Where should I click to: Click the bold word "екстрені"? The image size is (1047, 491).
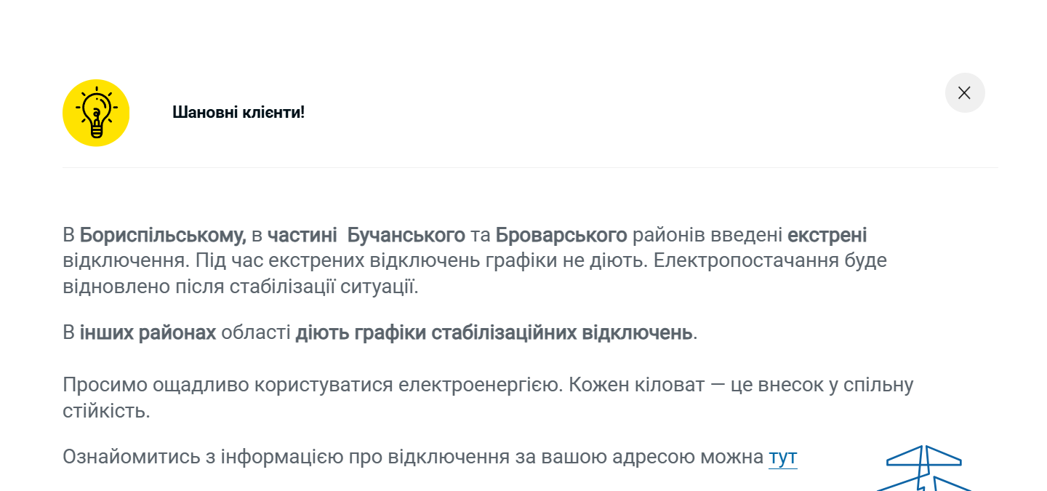pos(827,236)
